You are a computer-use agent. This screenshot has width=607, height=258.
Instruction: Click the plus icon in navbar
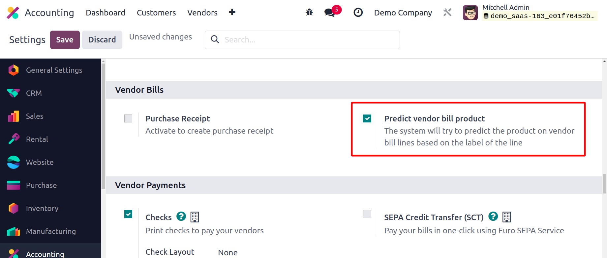coord(232,12)
